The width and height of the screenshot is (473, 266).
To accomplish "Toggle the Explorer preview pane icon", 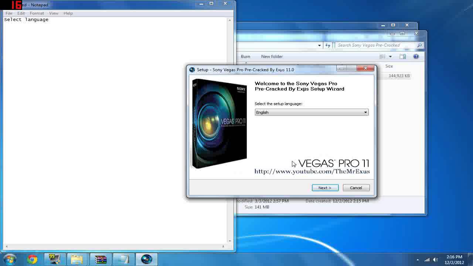I will tap(403, 57).
